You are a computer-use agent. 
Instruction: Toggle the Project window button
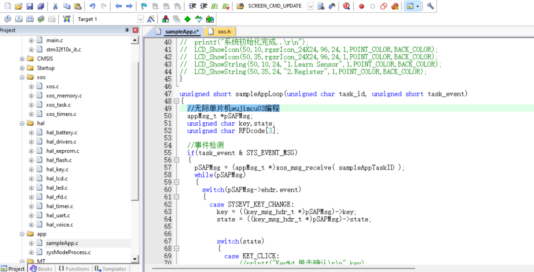410,6
